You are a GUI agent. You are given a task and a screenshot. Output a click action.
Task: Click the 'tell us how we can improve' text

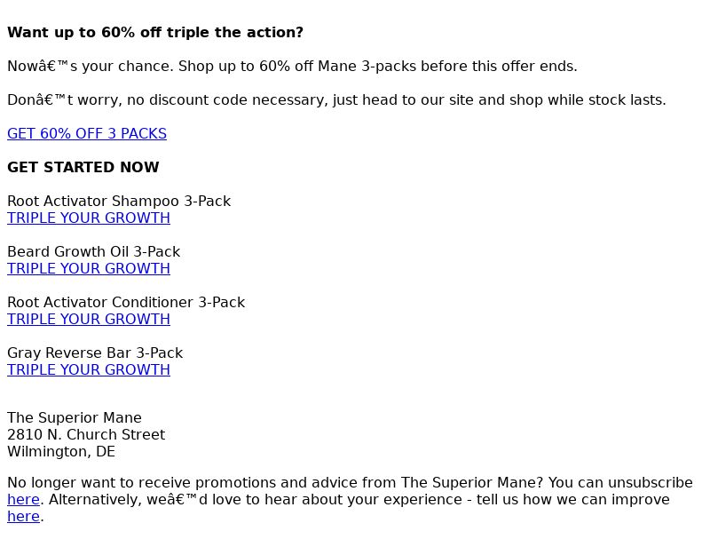tap(572, 500)
